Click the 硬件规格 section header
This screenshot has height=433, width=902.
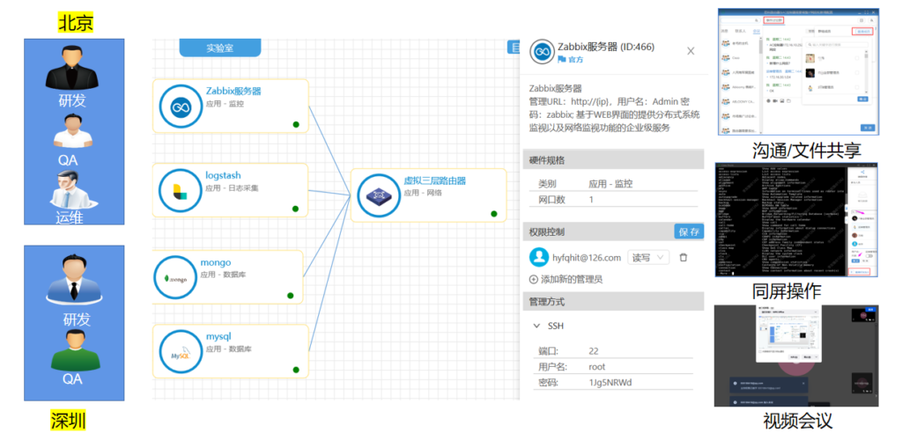(x=613, y=160)
